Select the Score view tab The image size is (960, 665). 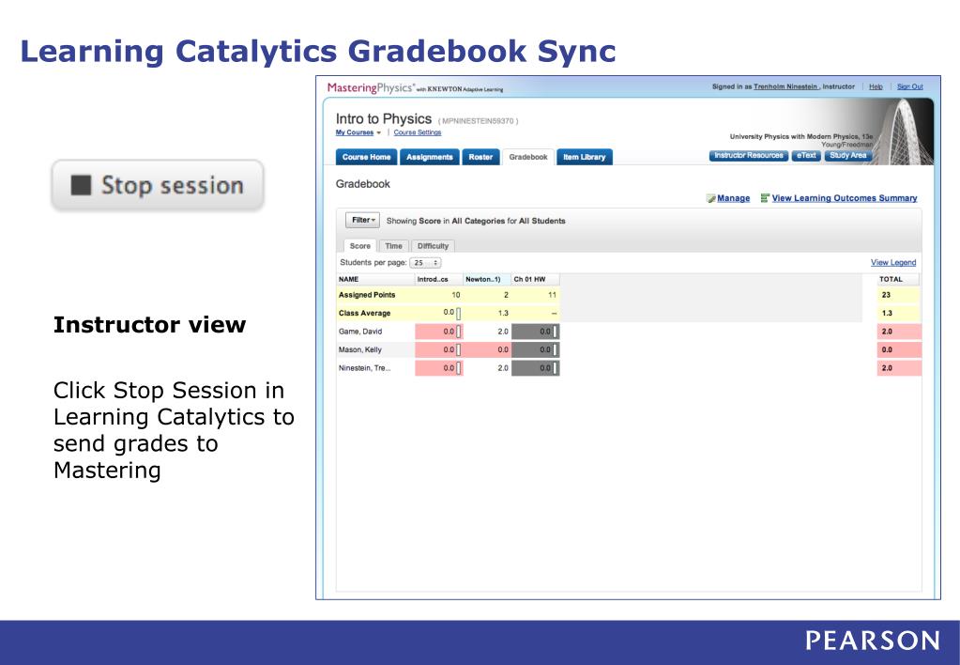360,246
